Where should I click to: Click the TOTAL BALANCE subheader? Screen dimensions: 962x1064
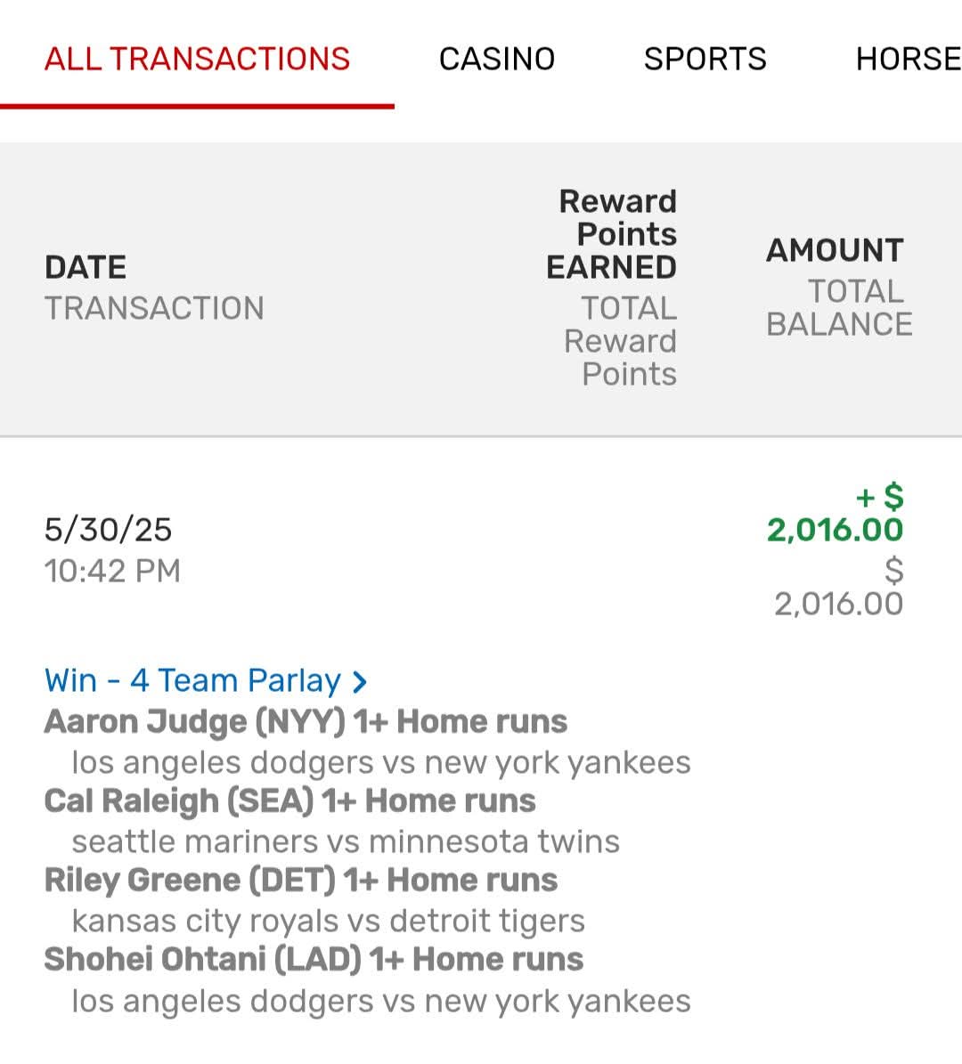coord(839,308)
